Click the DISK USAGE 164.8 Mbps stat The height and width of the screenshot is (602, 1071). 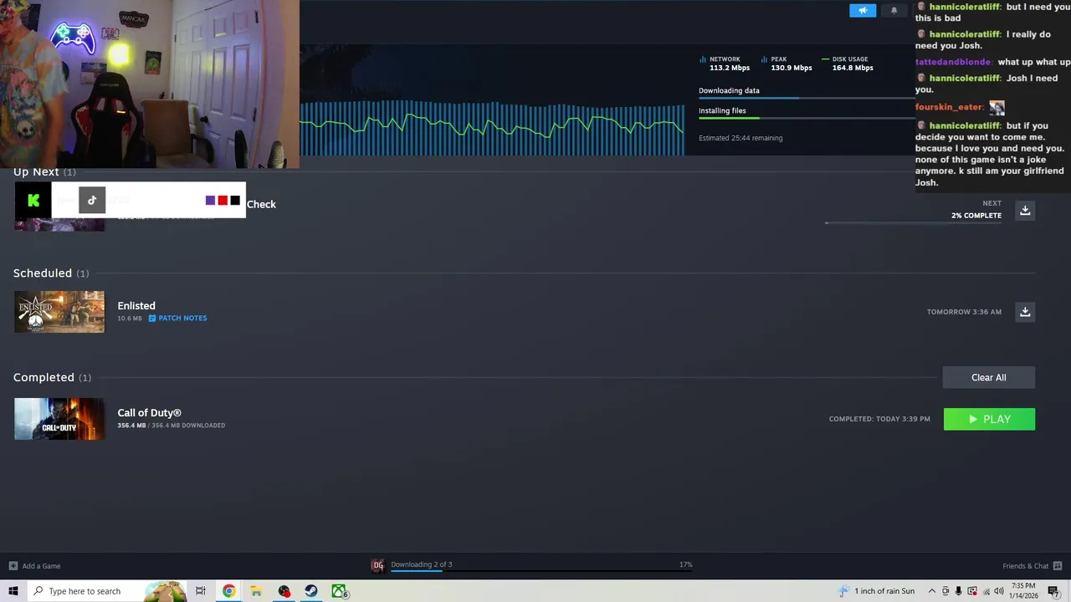pos(848,64)
